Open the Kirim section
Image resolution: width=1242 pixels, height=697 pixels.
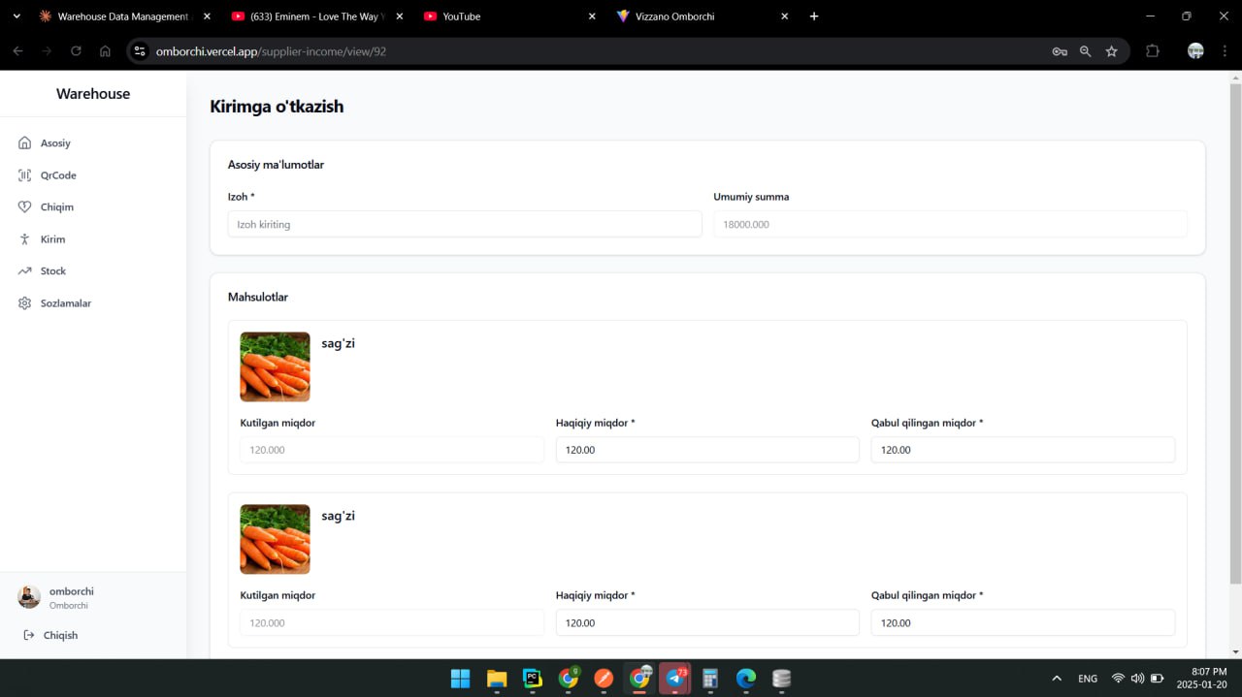point(53,238)
